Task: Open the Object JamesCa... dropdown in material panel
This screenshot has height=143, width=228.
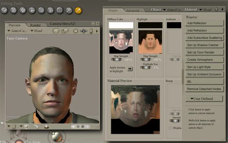Action: 173,10
